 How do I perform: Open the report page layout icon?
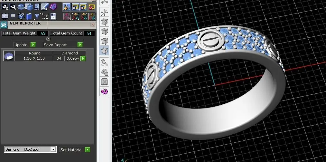click(53, 16)
